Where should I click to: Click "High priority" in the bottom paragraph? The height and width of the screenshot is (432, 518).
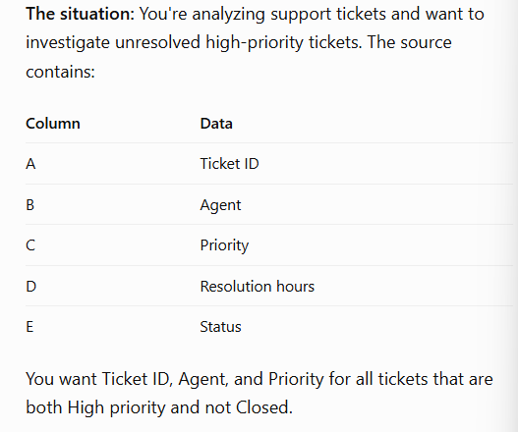point(117,407)
